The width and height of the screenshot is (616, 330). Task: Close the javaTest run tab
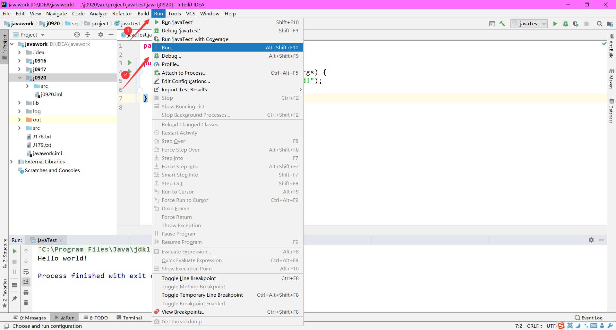[61, 240]
